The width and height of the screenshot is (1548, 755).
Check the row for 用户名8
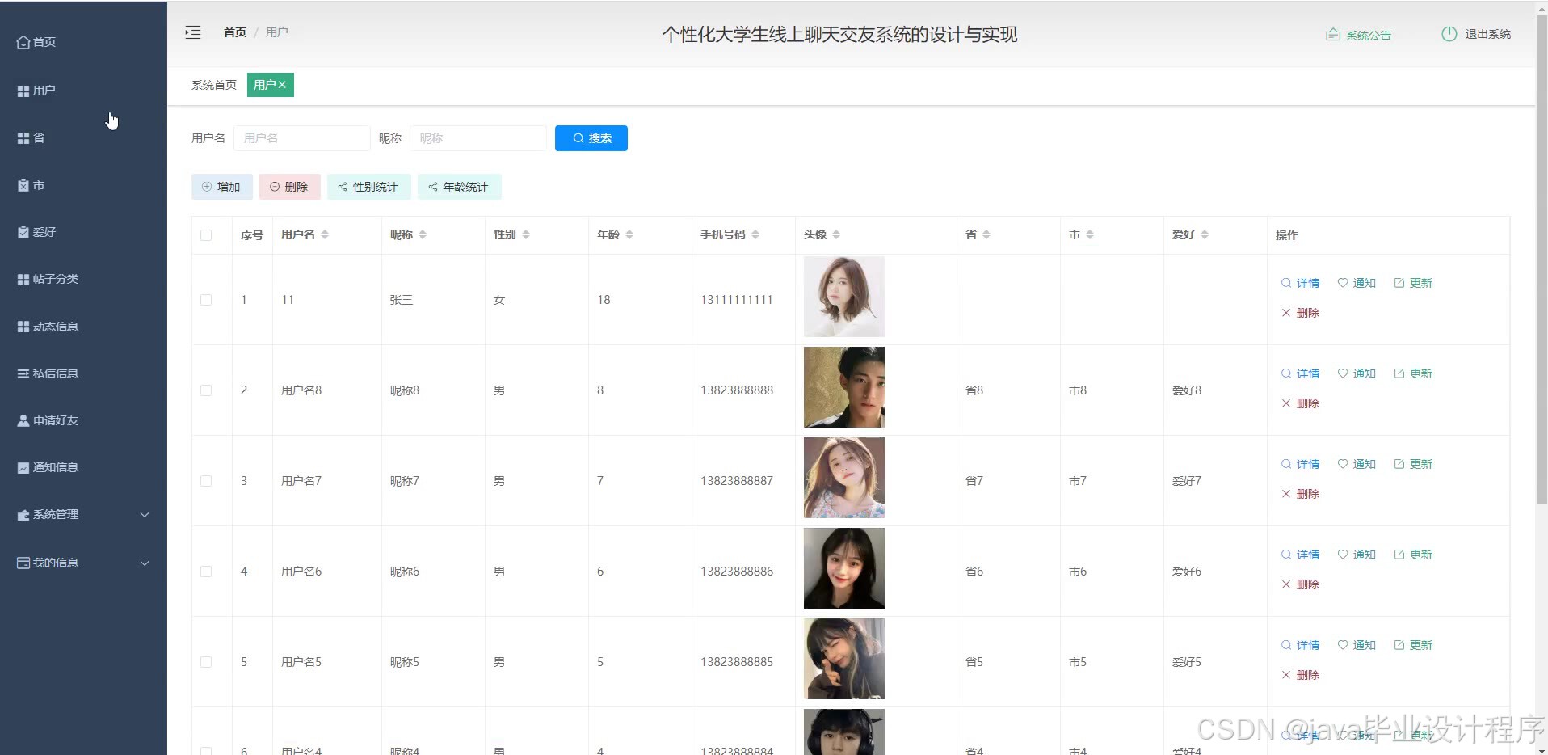coord(206,390)
